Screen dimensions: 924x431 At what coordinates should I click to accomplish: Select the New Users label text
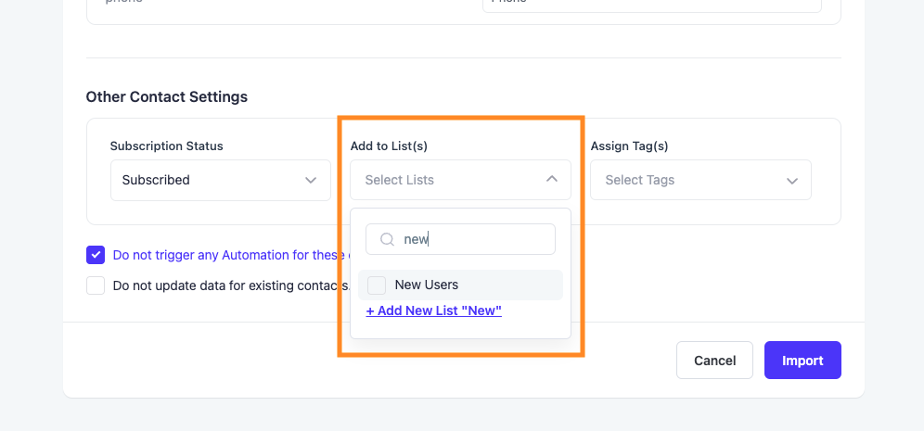(x=427, y=285)
